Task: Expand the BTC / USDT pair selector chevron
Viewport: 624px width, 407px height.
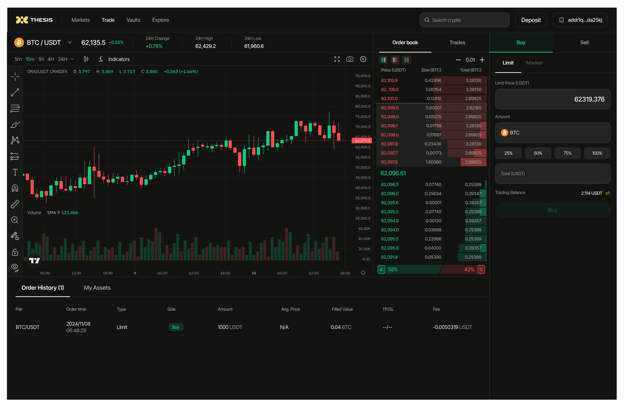Action: click(70, 42)
